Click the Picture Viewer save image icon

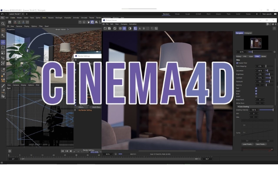coord(109,28)
